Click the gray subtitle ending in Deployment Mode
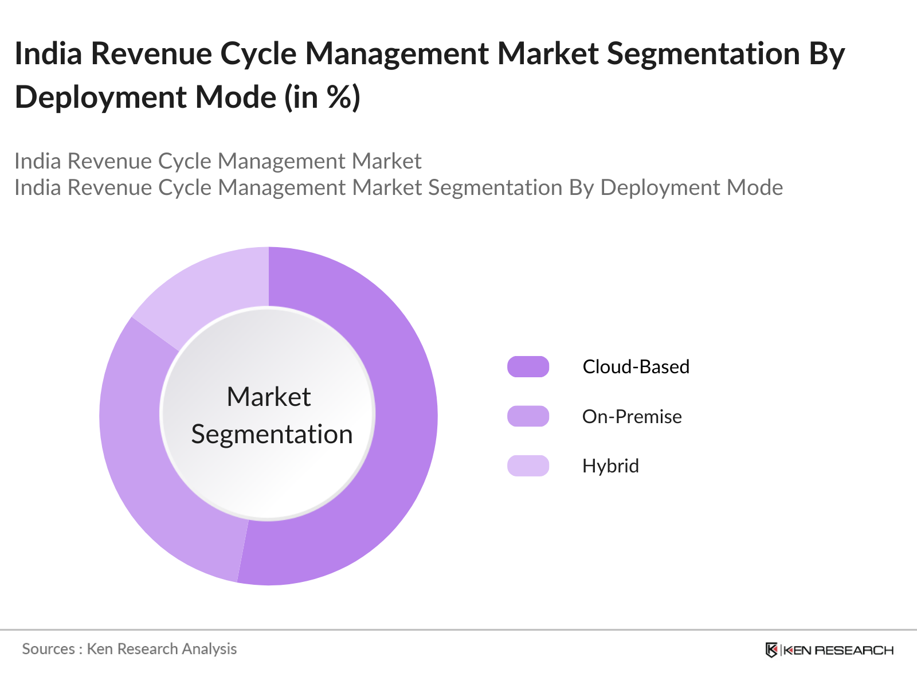The height and width of the screenshot is (688, 917). [x=398, y=187]
